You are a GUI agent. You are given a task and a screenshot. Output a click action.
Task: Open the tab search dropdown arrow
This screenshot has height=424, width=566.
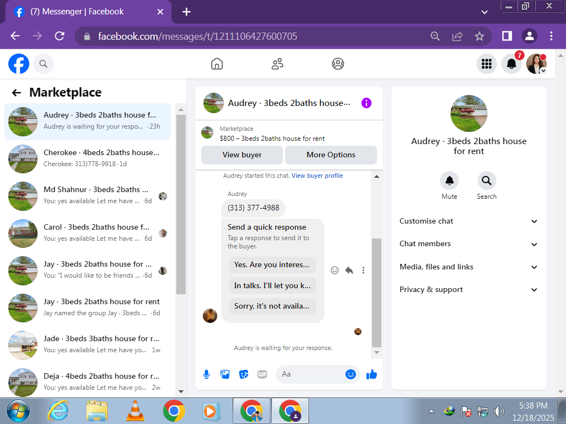point(484,12)
